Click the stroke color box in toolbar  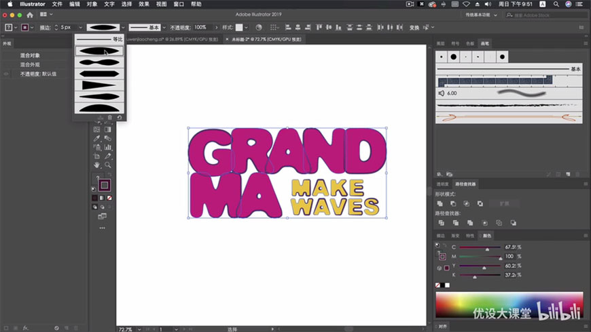(x=105, y=185)
